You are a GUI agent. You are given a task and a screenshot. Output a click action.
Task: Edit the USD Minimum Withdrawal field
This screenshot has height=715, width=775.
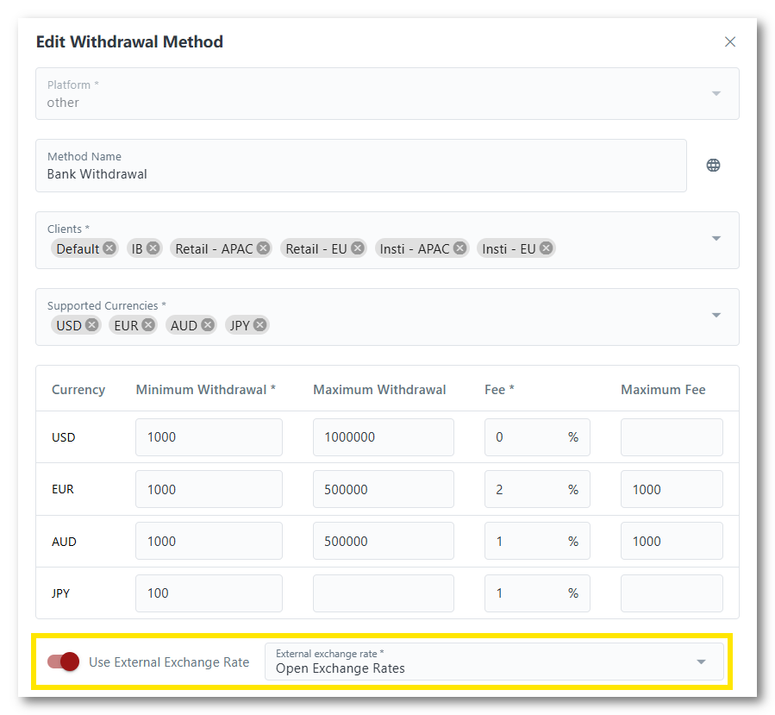coord(209,437)
